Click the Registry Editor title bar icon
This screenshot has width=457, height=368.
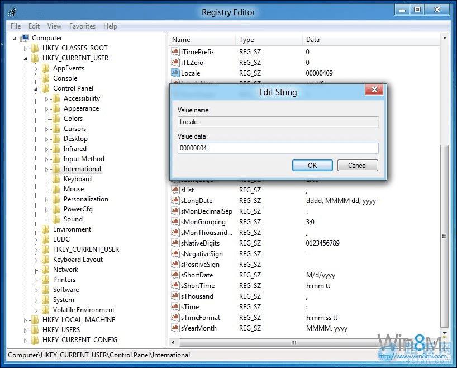pyautogui.click(x=13, y=11)
